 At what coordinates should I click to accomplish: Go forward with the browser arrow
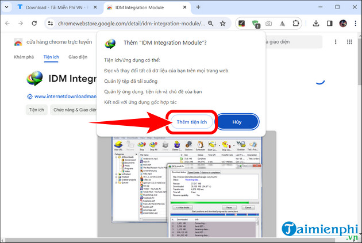(x=21, y=24)
